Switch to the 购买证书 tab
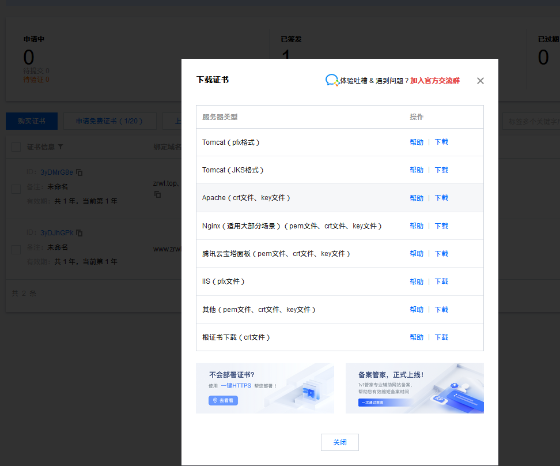The height and width of the screenshot is (466, 560). click(x=31, y=121)
